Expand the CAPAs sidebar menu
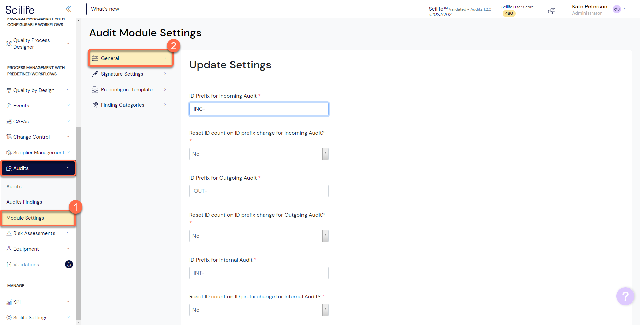Viewport: 640px width, 325px height. 38,122
